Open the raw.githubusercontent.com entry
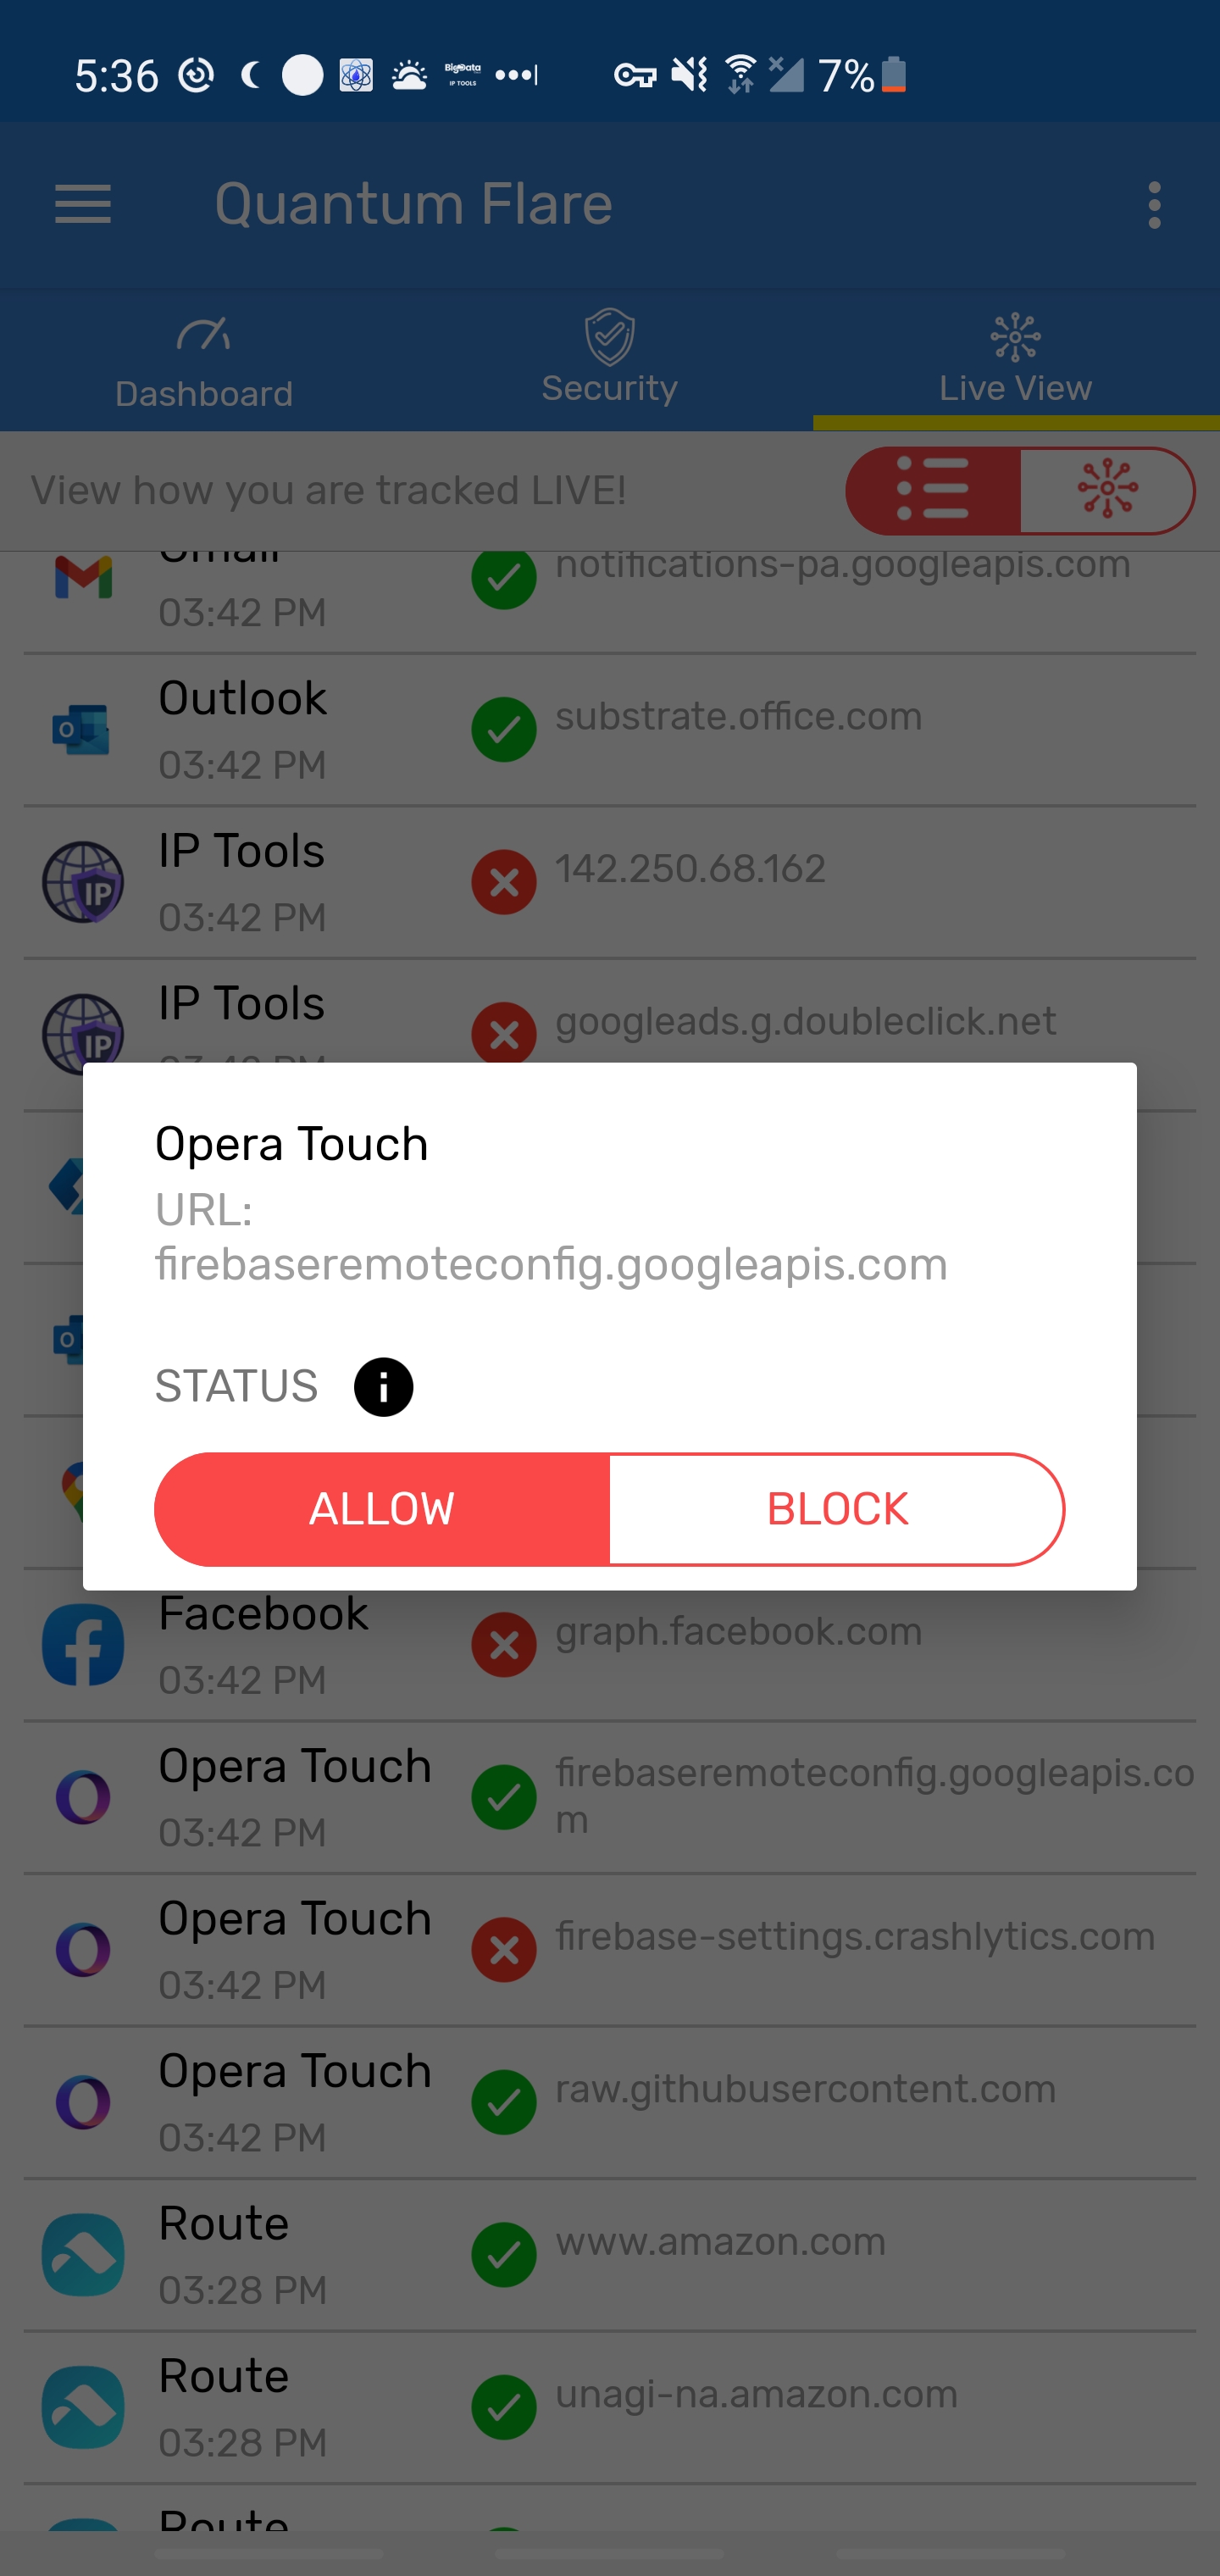 [610, 2103]
